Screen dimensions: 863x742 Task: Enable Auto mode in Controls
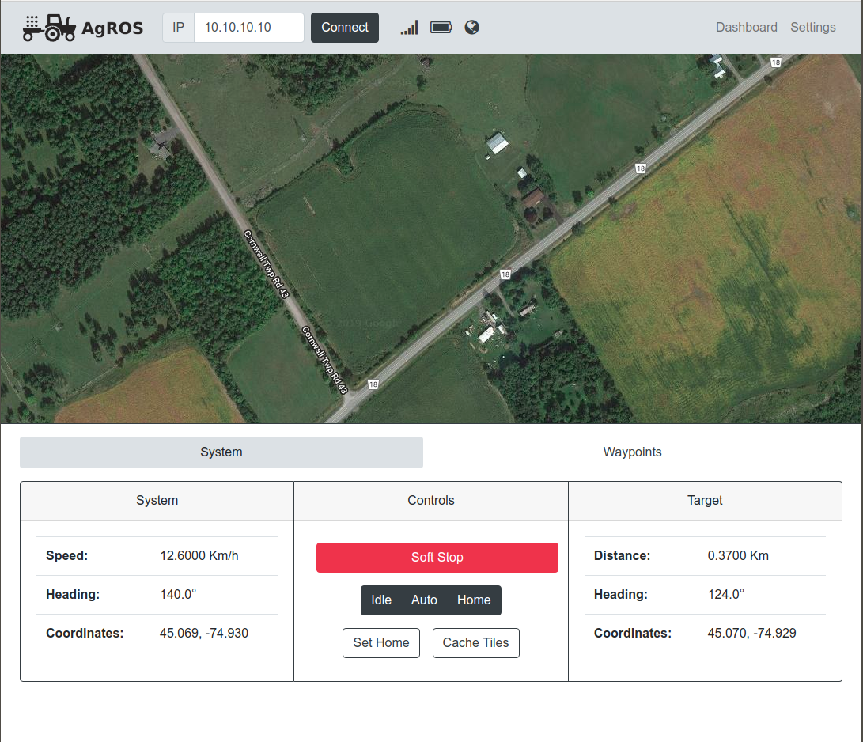[x=424, y=600]
